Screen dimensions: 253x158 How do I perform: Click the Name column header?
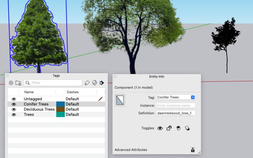(x=29, y=92)
